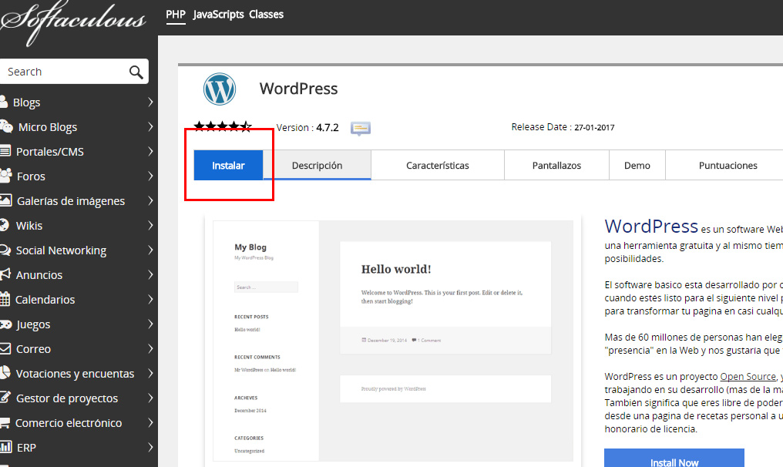Click the Version 4.7.2 text

click(307, 128)
